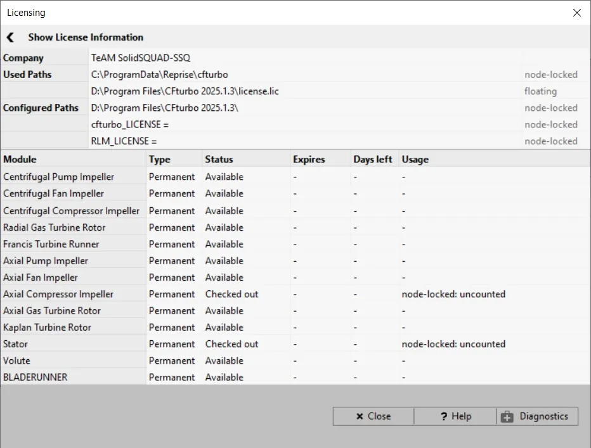Click Checked out status of Stator
Screen dimensions: 591x448
232,344
